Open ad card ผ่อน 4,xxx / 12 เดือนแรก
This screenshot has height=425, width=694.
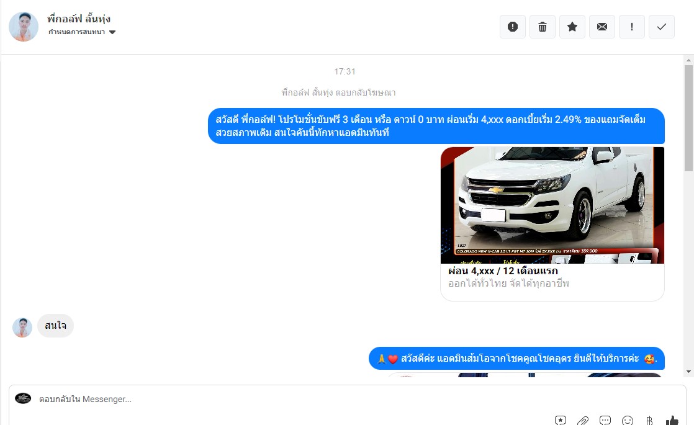503,271
